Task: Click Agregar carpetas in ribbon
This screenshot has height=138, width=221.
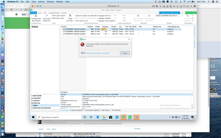Action: pos(104,18)
